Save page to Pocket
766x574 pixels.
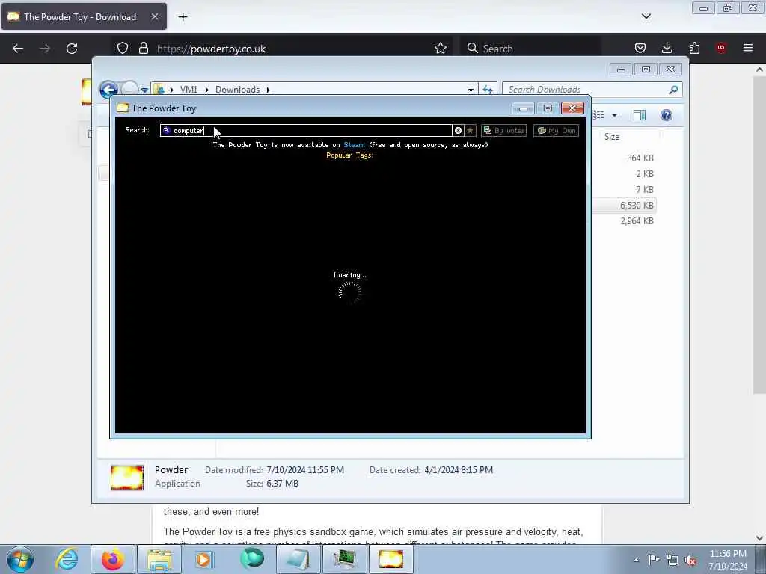(x=640, y=48)
